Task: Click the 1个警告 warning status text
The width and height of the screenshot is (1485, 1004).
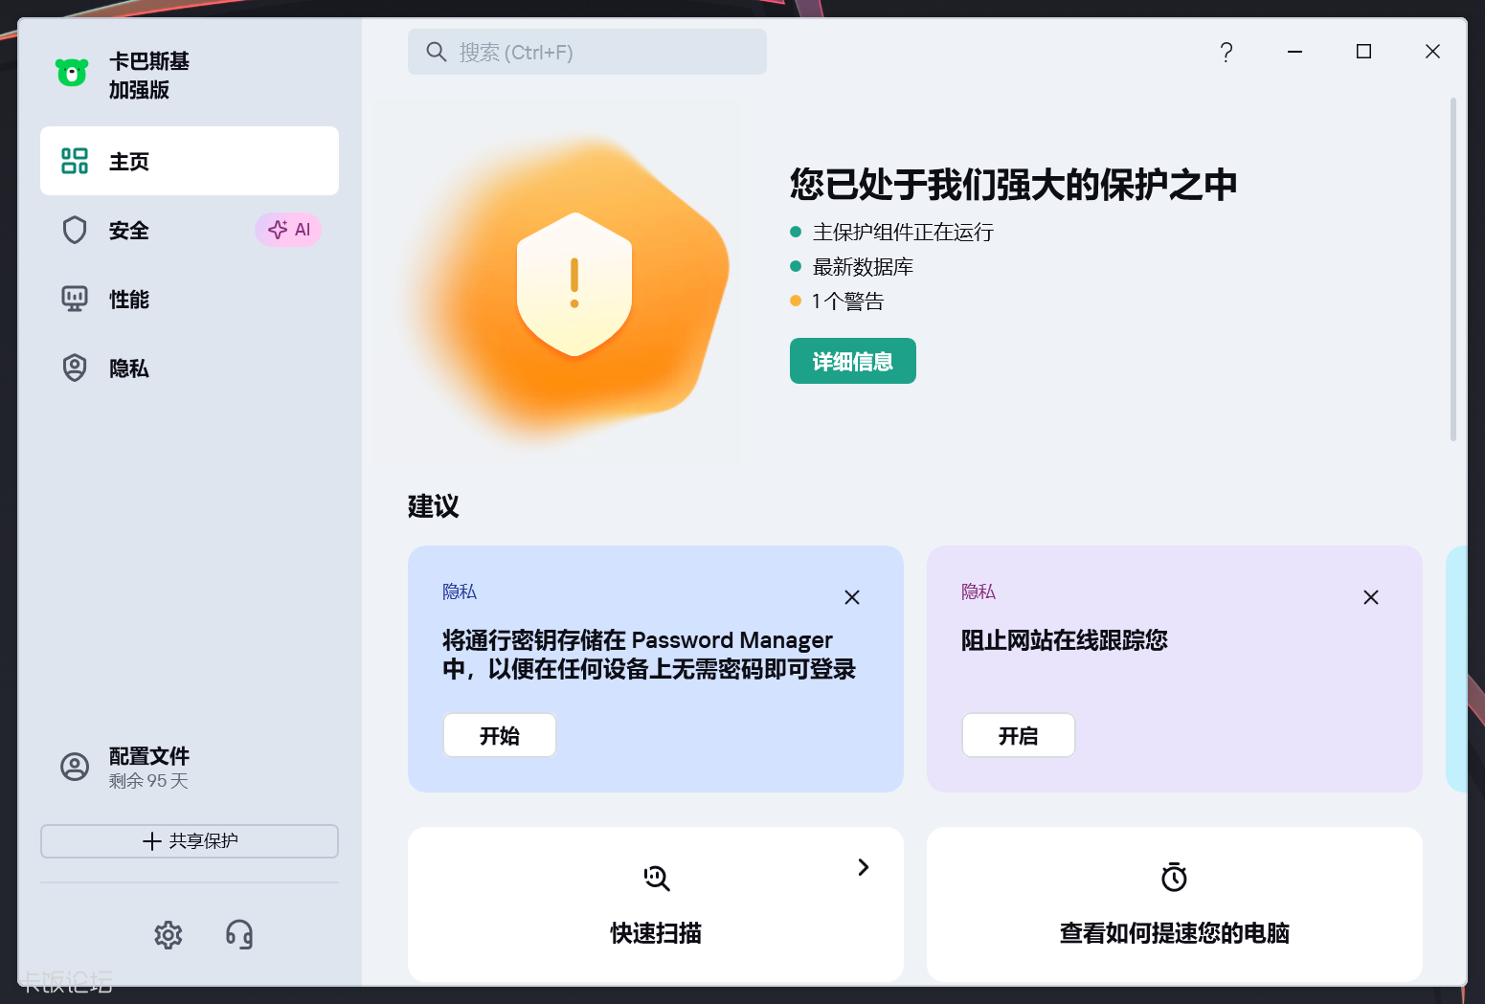Action: (x=847, y=301)
